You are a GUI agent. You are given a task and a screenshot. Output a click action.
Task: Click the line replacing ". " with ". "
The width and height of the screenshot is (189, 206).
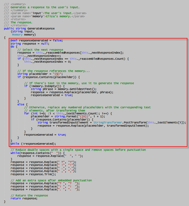45,190
